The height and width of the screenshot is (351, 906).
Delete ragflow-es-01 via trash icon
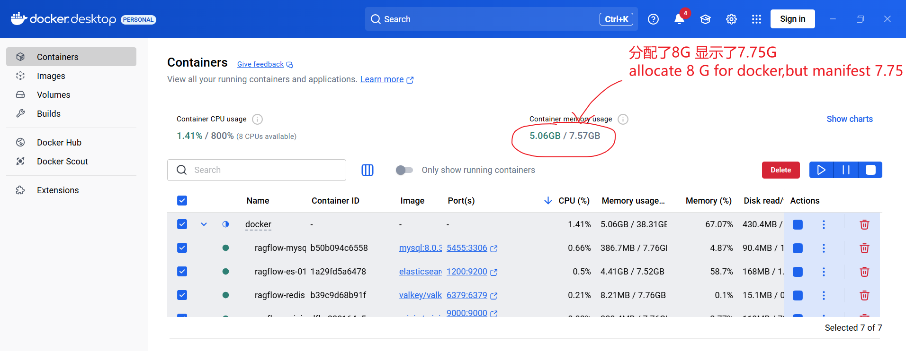[x=864, y=272]
